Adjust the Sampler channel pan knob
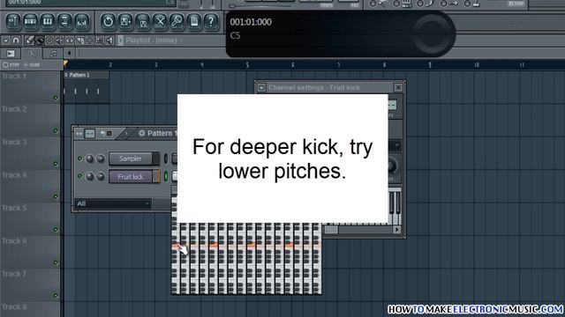This screenshot has height=317, width=565. pos(90,158)
